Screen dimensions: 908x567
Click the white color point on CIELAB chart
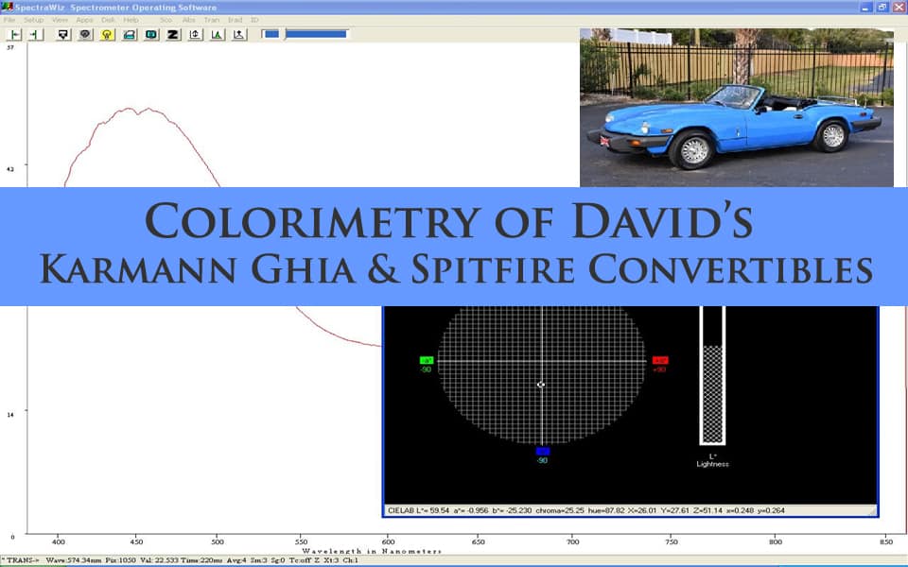point(541,385)
